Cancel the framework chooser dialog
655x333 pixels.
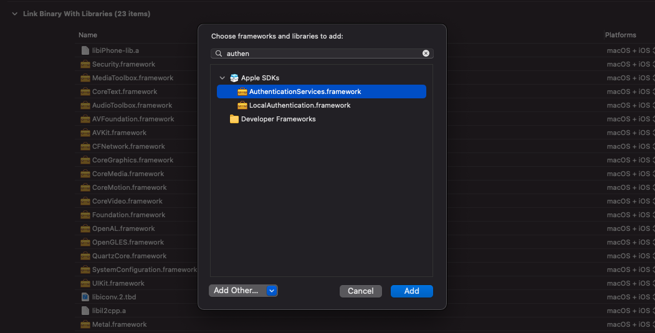pyautogui.click(x=360, y=291)
